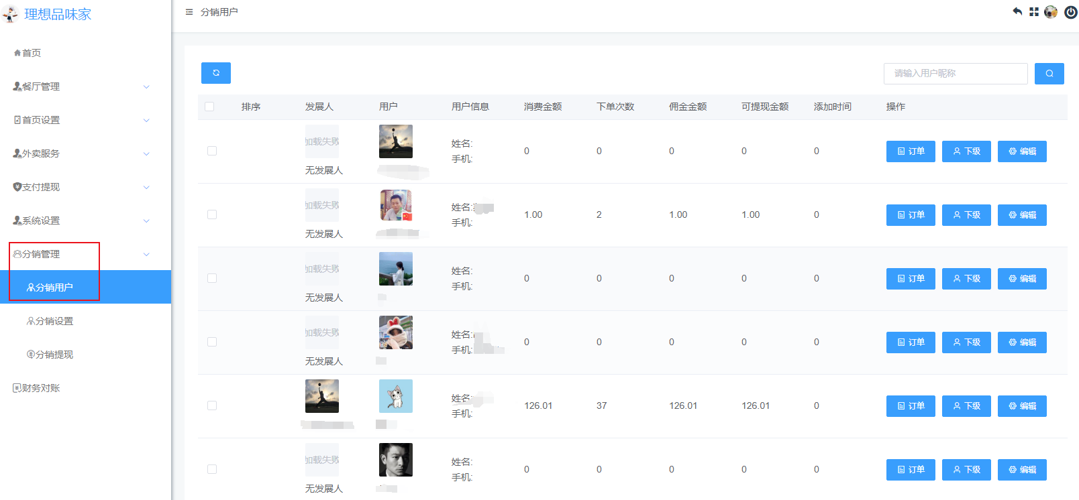Open the seaside woman user avatar
The width and height of the screenshot is (1079, 500).
pos(396,269)
